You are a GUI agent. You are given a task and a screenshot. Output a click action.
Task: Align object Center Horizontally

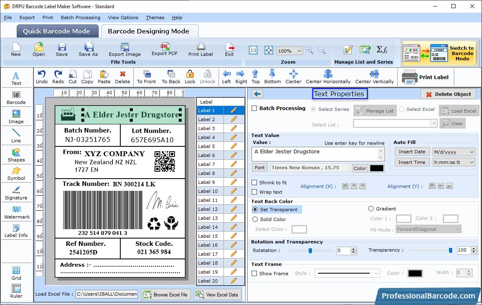[328, 77]
